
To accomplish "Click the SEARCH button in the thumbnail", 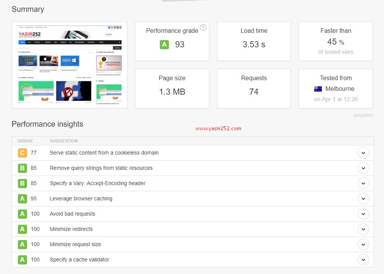I will pyautogui.click(x=117, y=47).
